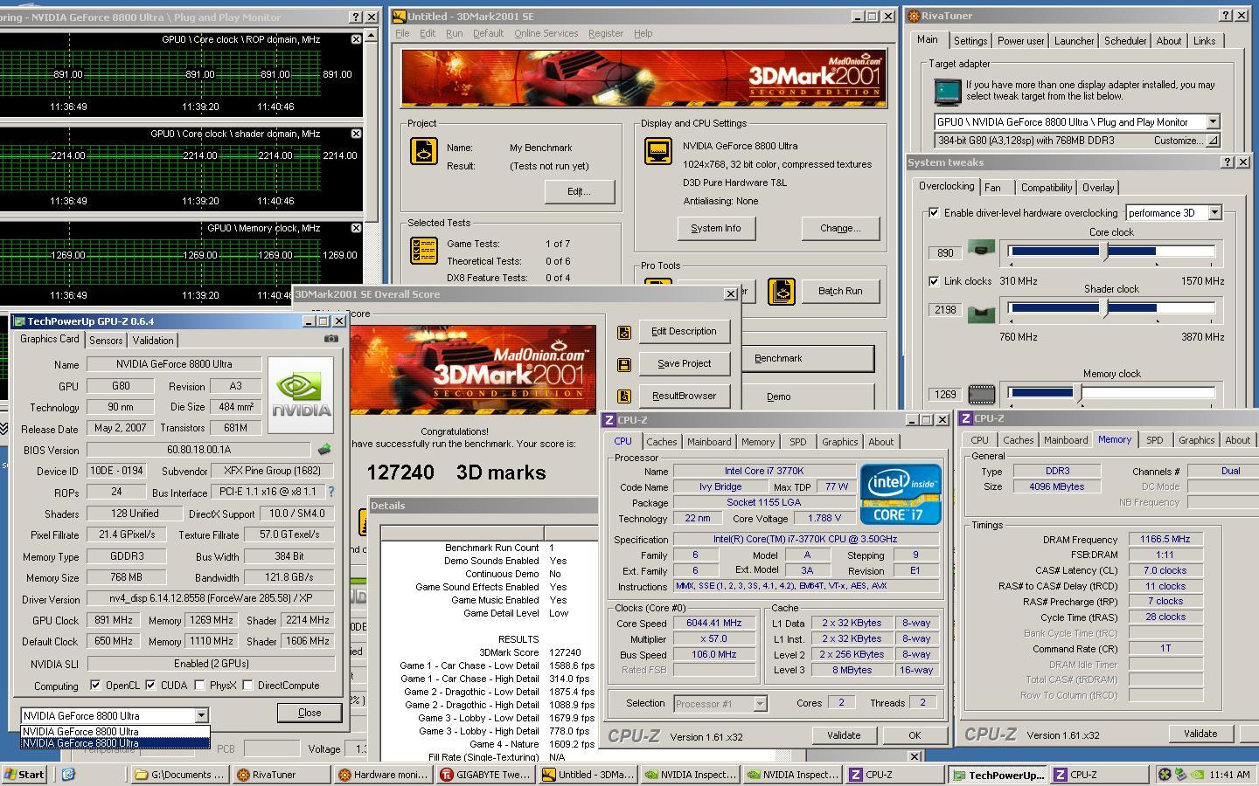Click the Batch Run icon in Pro Tools
This screenshot has width=1259, height=786.
[782, 292]
